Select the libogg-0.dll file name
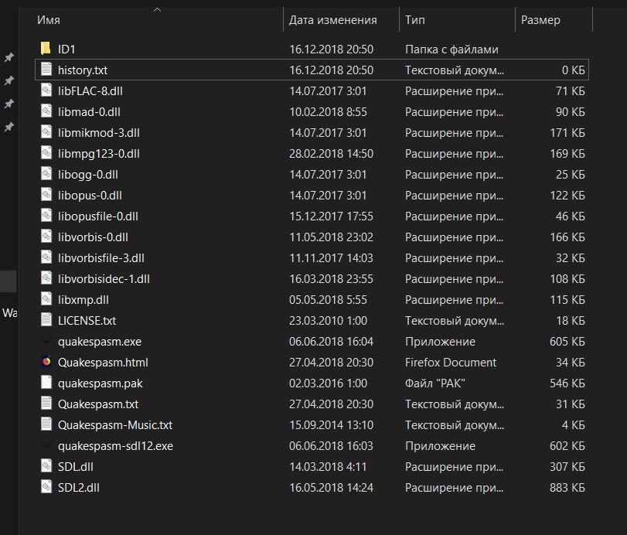 (x=88, y=175)
